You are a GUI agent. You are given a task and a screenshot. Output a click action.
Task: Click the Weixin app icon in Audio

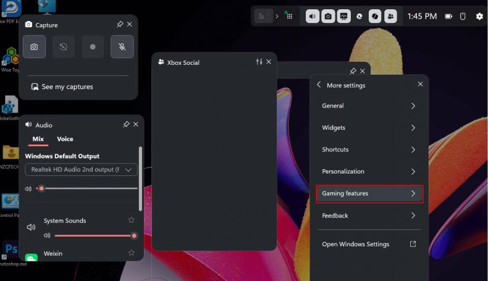pos(31,258)
